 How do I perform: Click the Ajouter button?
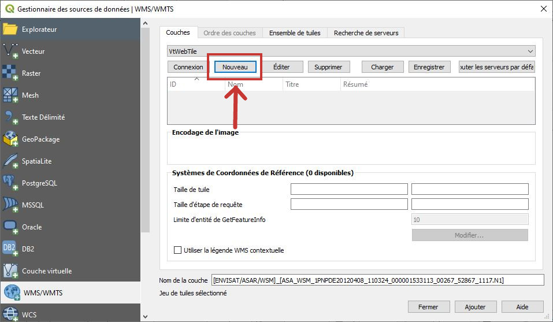475,307
